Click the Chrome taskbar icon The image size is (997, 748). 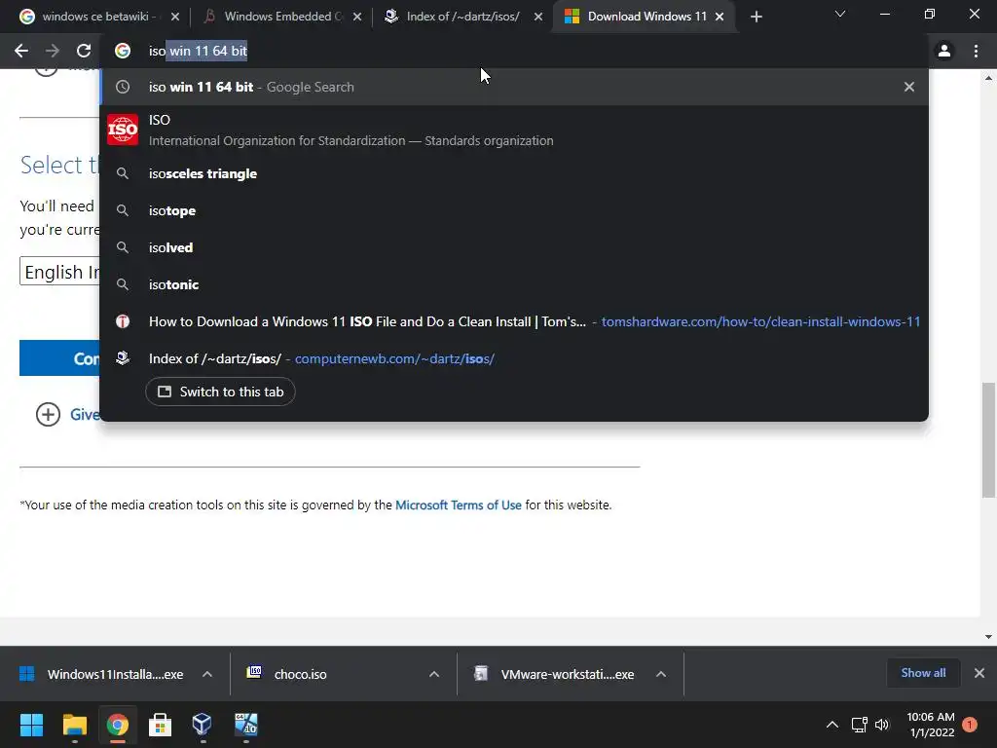click(117, 725)
